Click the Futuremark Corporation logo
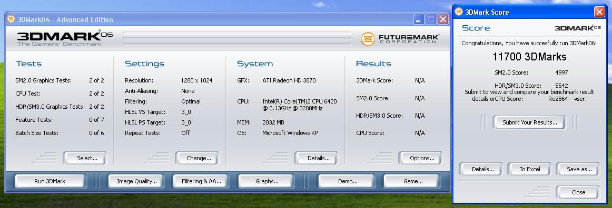The image size is (612, 208). (400, 39)
